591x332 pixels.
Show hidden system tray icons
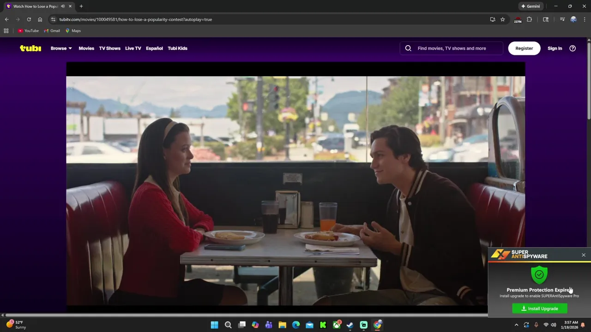[x=517, y=325]
